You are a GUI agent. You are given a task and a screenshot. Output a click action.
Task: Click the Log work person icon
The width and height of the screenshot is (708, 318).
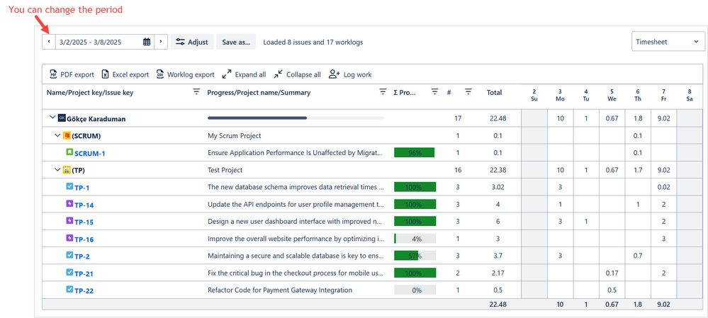coord(335,74)
